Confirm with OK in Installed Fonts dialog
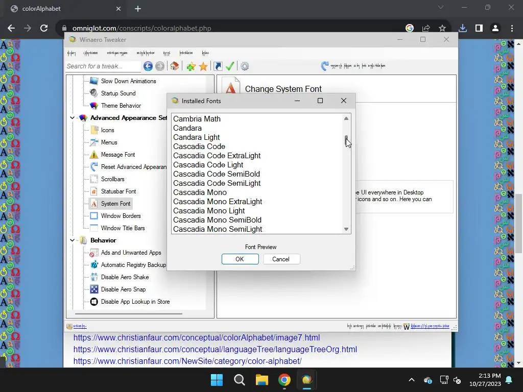523x392 pixels. [x=240, y=259]
